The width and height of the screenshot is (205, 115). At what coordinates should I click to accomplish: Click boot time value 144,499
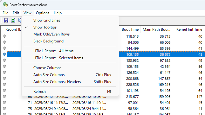[132, 48]
